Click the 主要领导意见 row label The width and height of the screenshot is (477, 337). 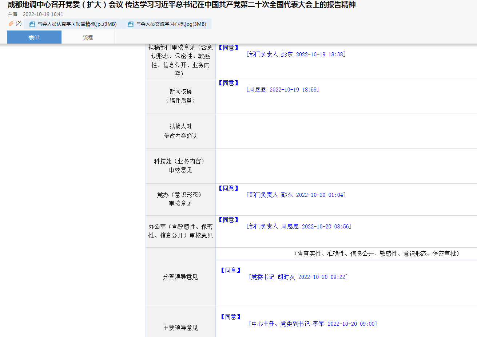click(x=180, y=328)
